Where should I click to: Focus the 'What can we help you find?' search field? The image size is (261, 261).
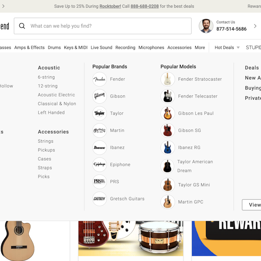click(103, 26)
